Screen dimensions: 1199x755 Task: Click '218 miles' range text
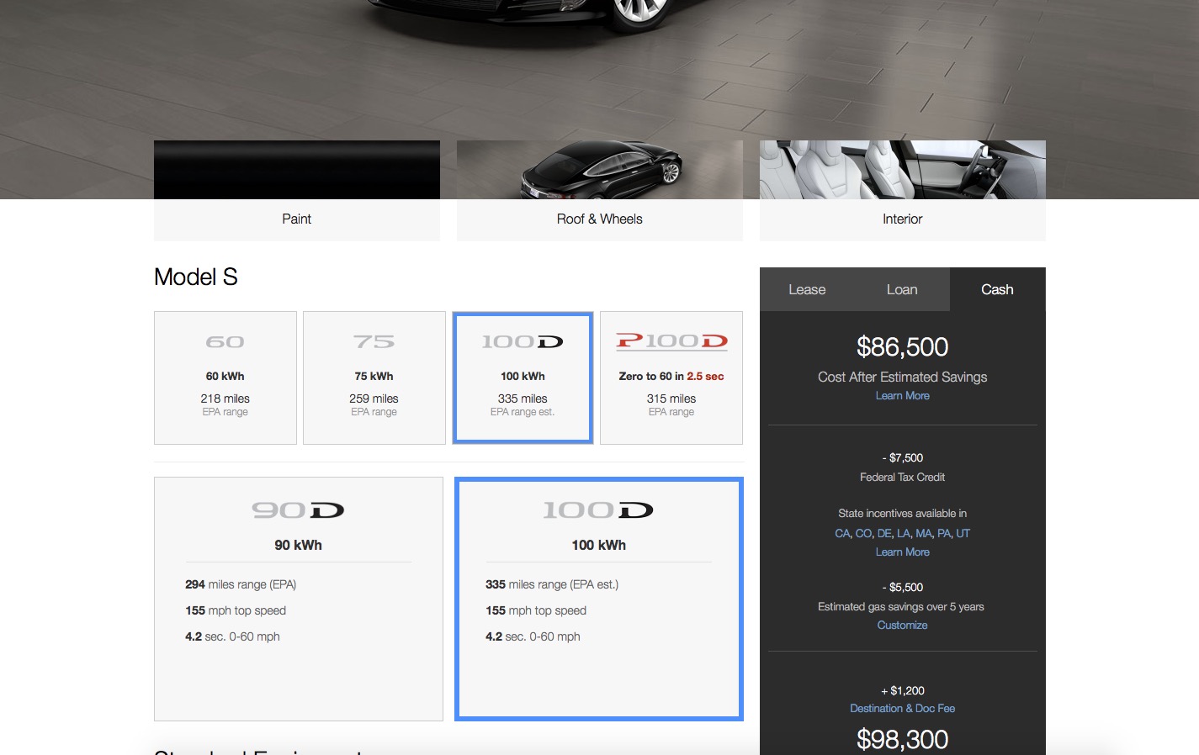click(x=225, y=399)
